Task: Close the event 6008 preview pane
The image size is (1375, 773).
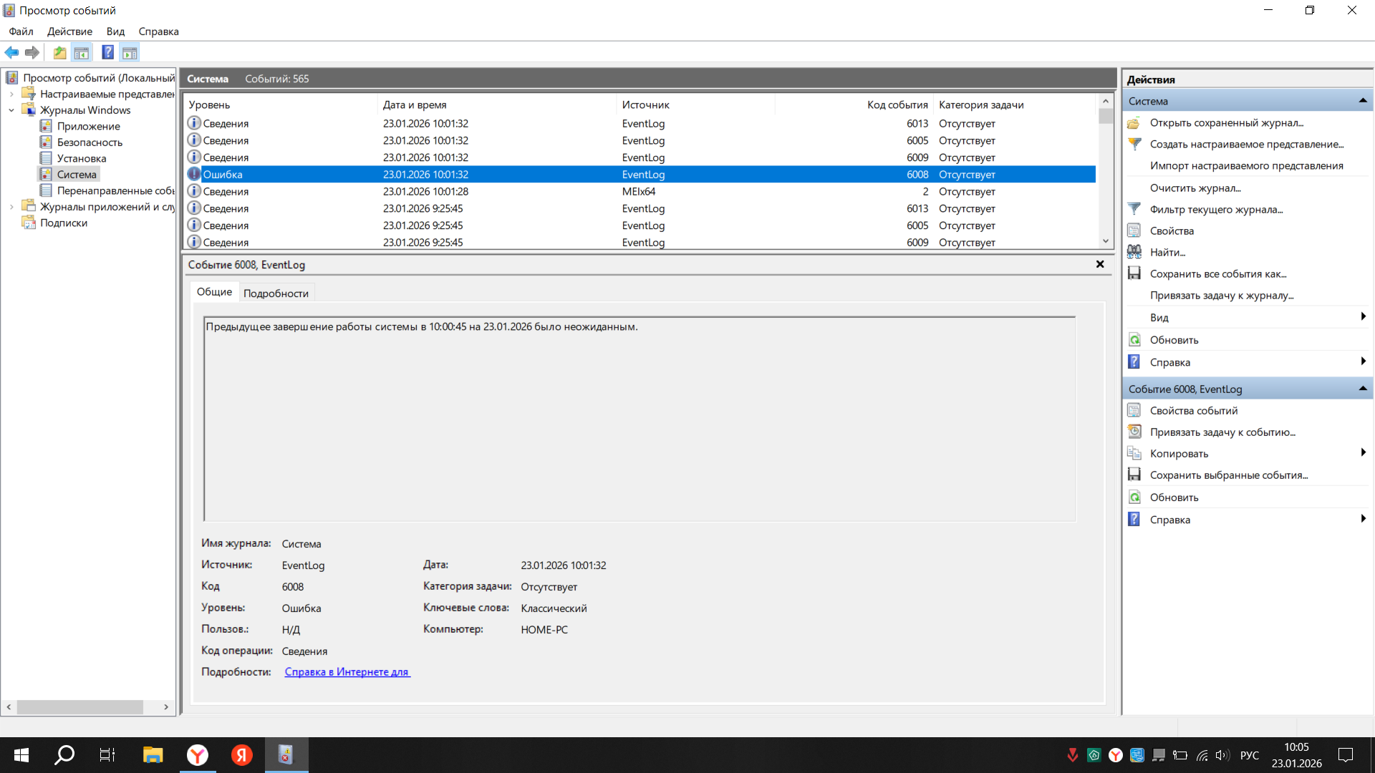Action: click(1100, 264)
